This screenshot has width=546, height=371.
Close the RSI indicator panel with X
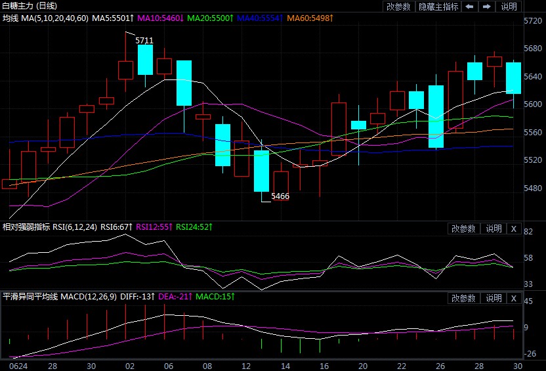pyautogui.click(x=513, y=229)
